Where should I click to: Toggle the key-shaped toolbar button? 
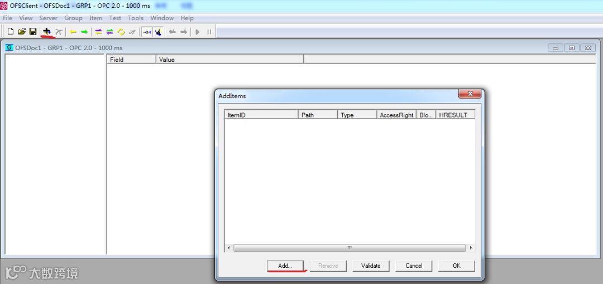click(147, 32)
